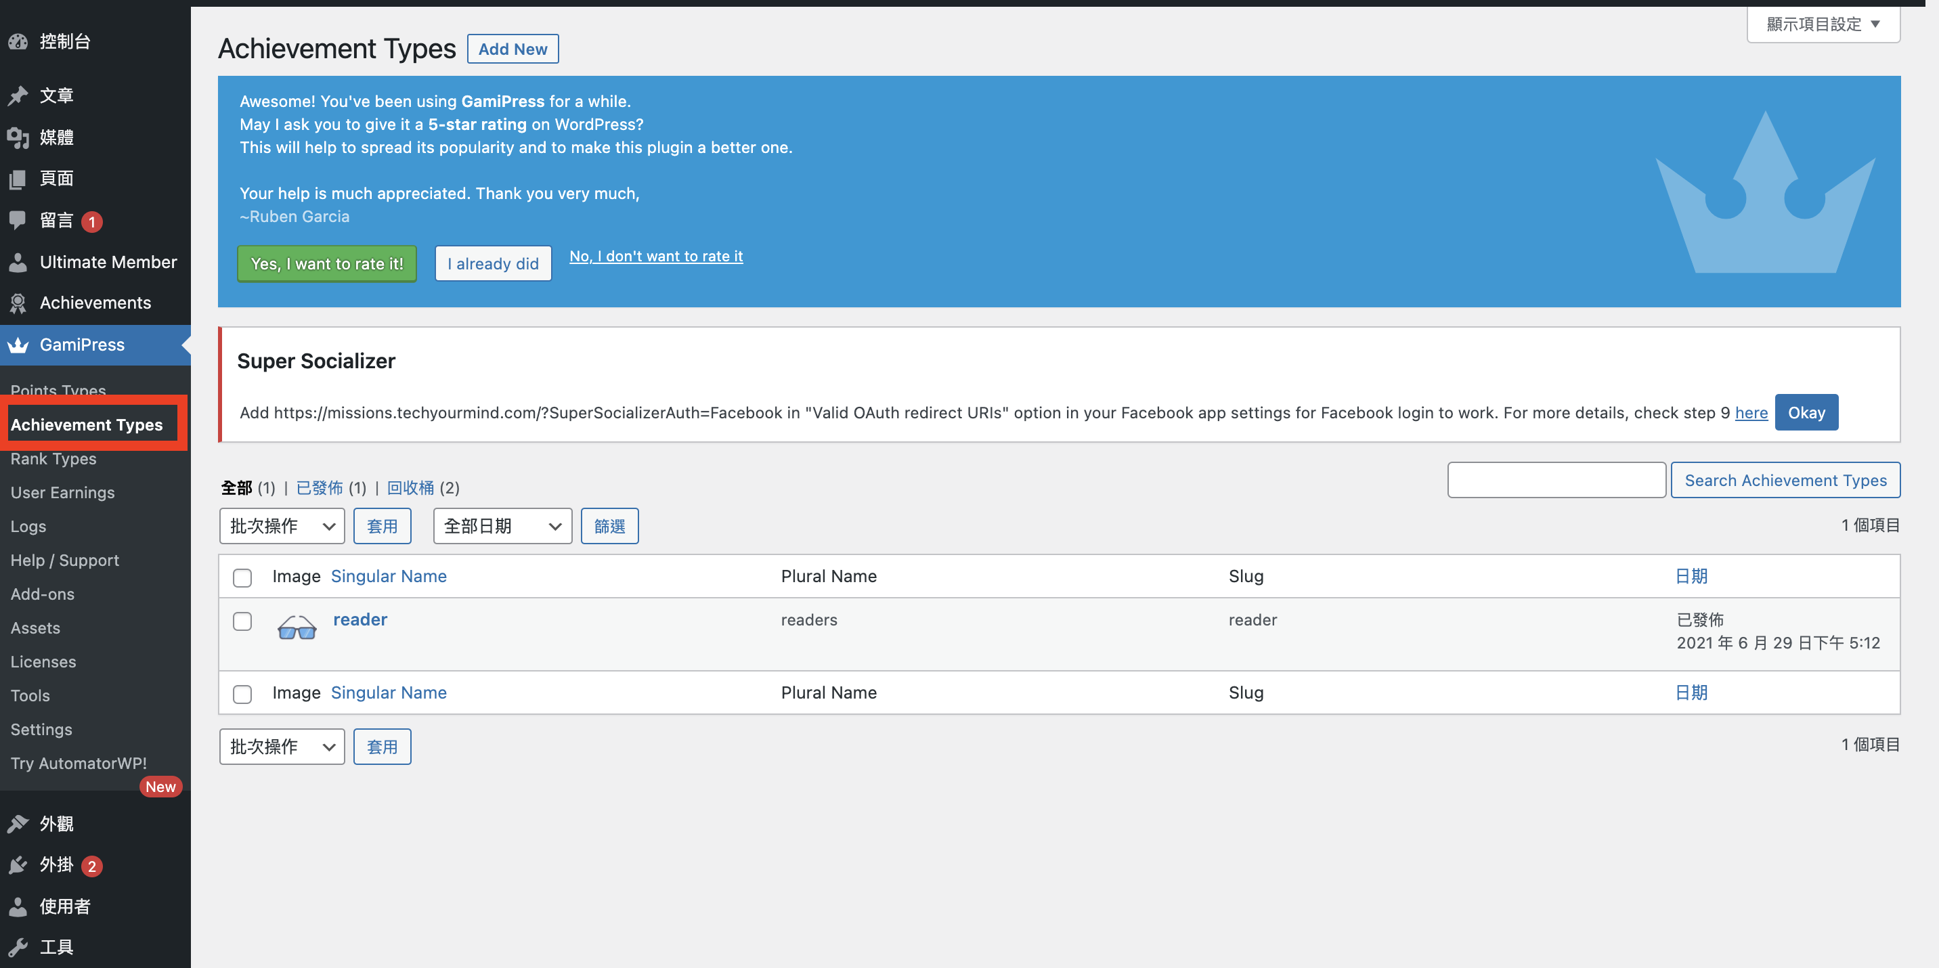
Task: Open the dashboard gauge icon
Action: 18,42
